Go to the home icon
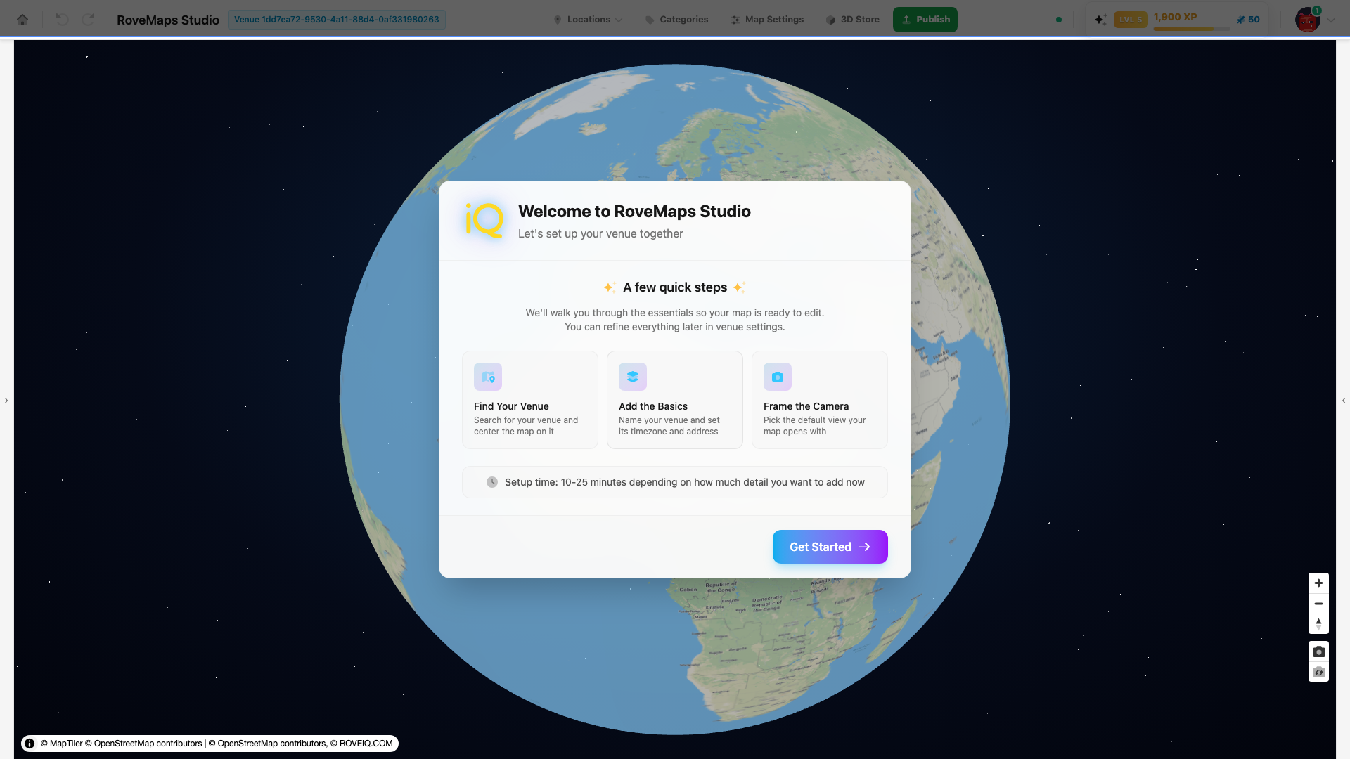 (x=22, y=20)
